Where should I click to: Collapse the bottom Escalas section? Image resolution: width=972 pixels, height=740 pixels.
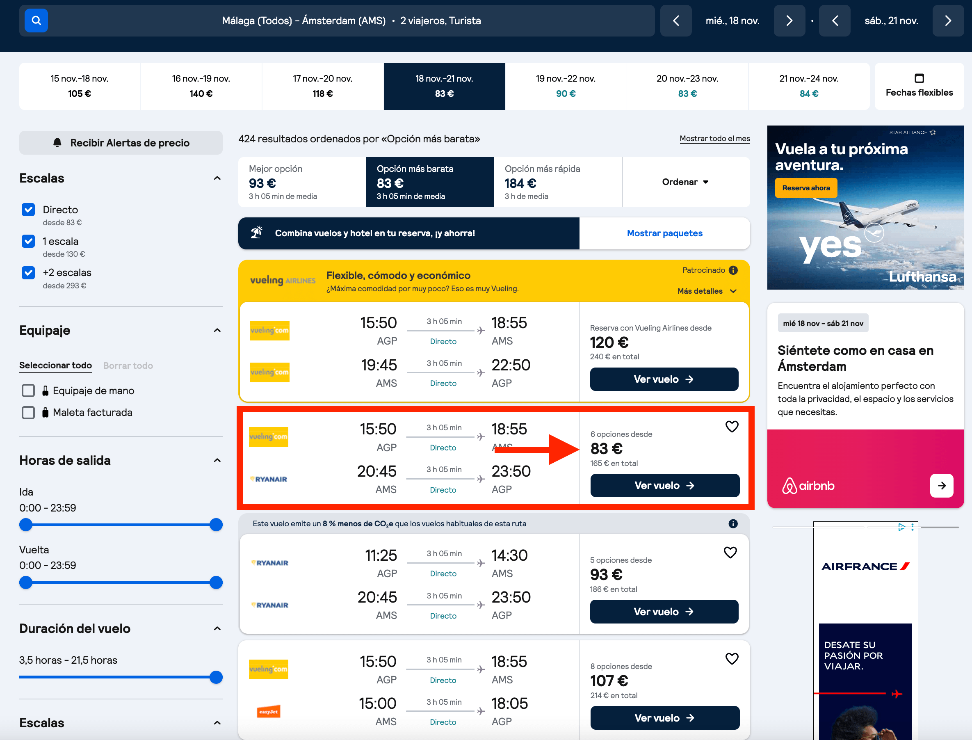click(217, 723)
